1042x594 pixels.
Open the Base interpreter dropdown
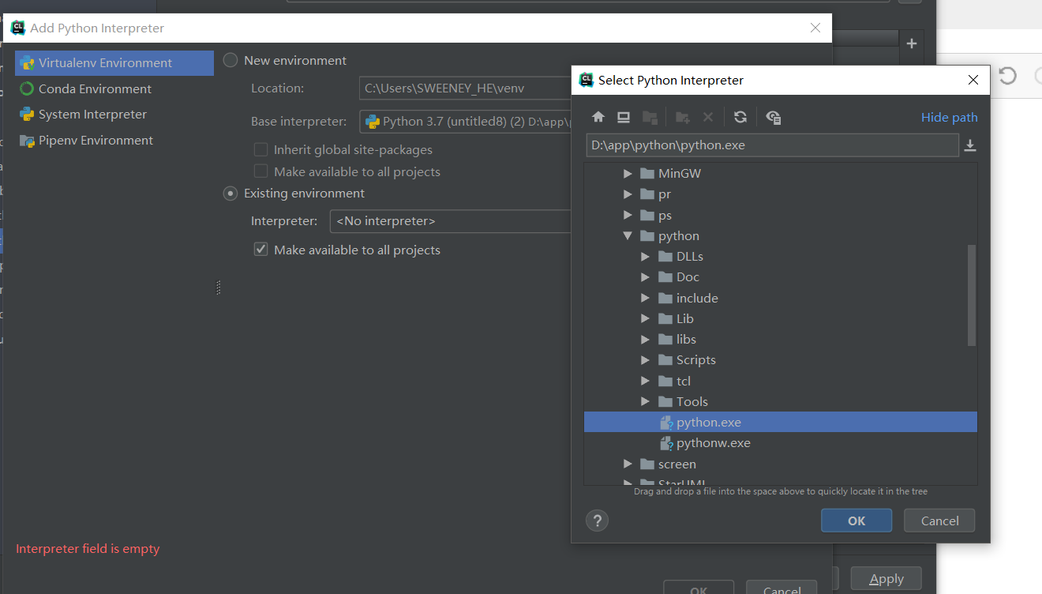[465, 122]
